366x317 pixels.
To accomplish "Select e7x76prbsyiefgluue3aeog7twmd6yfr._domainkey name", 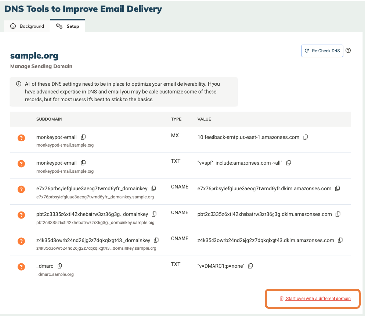I will coord(91,188).
